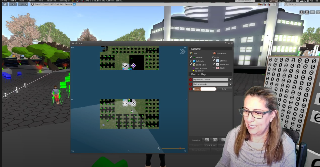
Task: Open the Advanced menu
Action: [x=51, y=1]
